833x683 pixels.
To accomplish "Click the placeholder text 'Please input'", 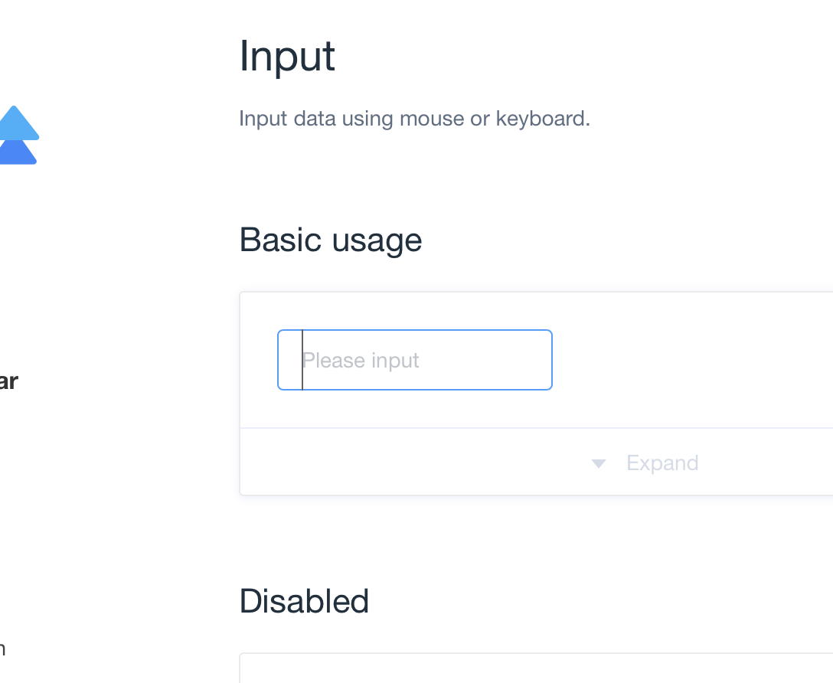I will coord(361,360).
